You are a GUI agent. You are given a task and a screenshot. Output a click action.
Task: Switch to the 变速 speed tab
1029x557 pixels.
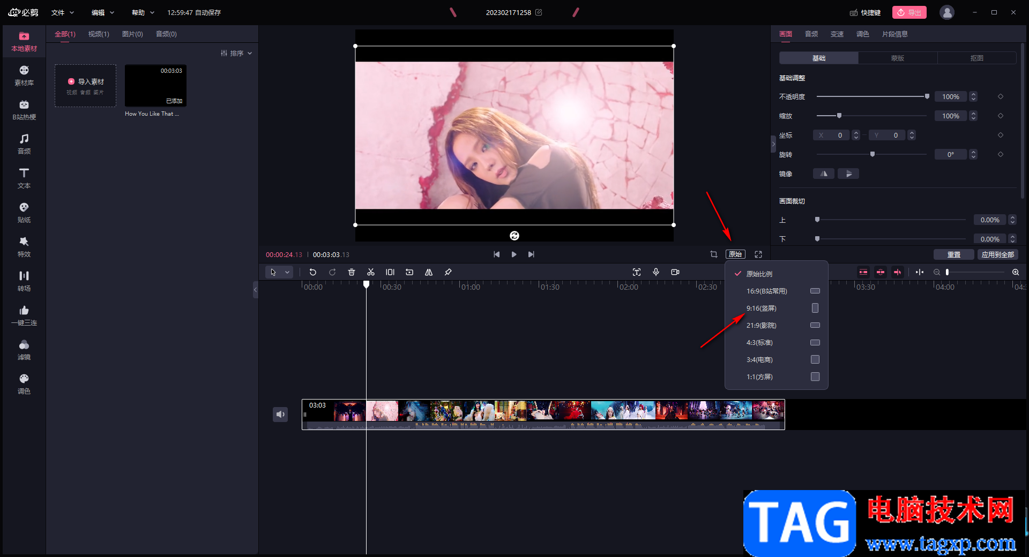click(837, 34)
